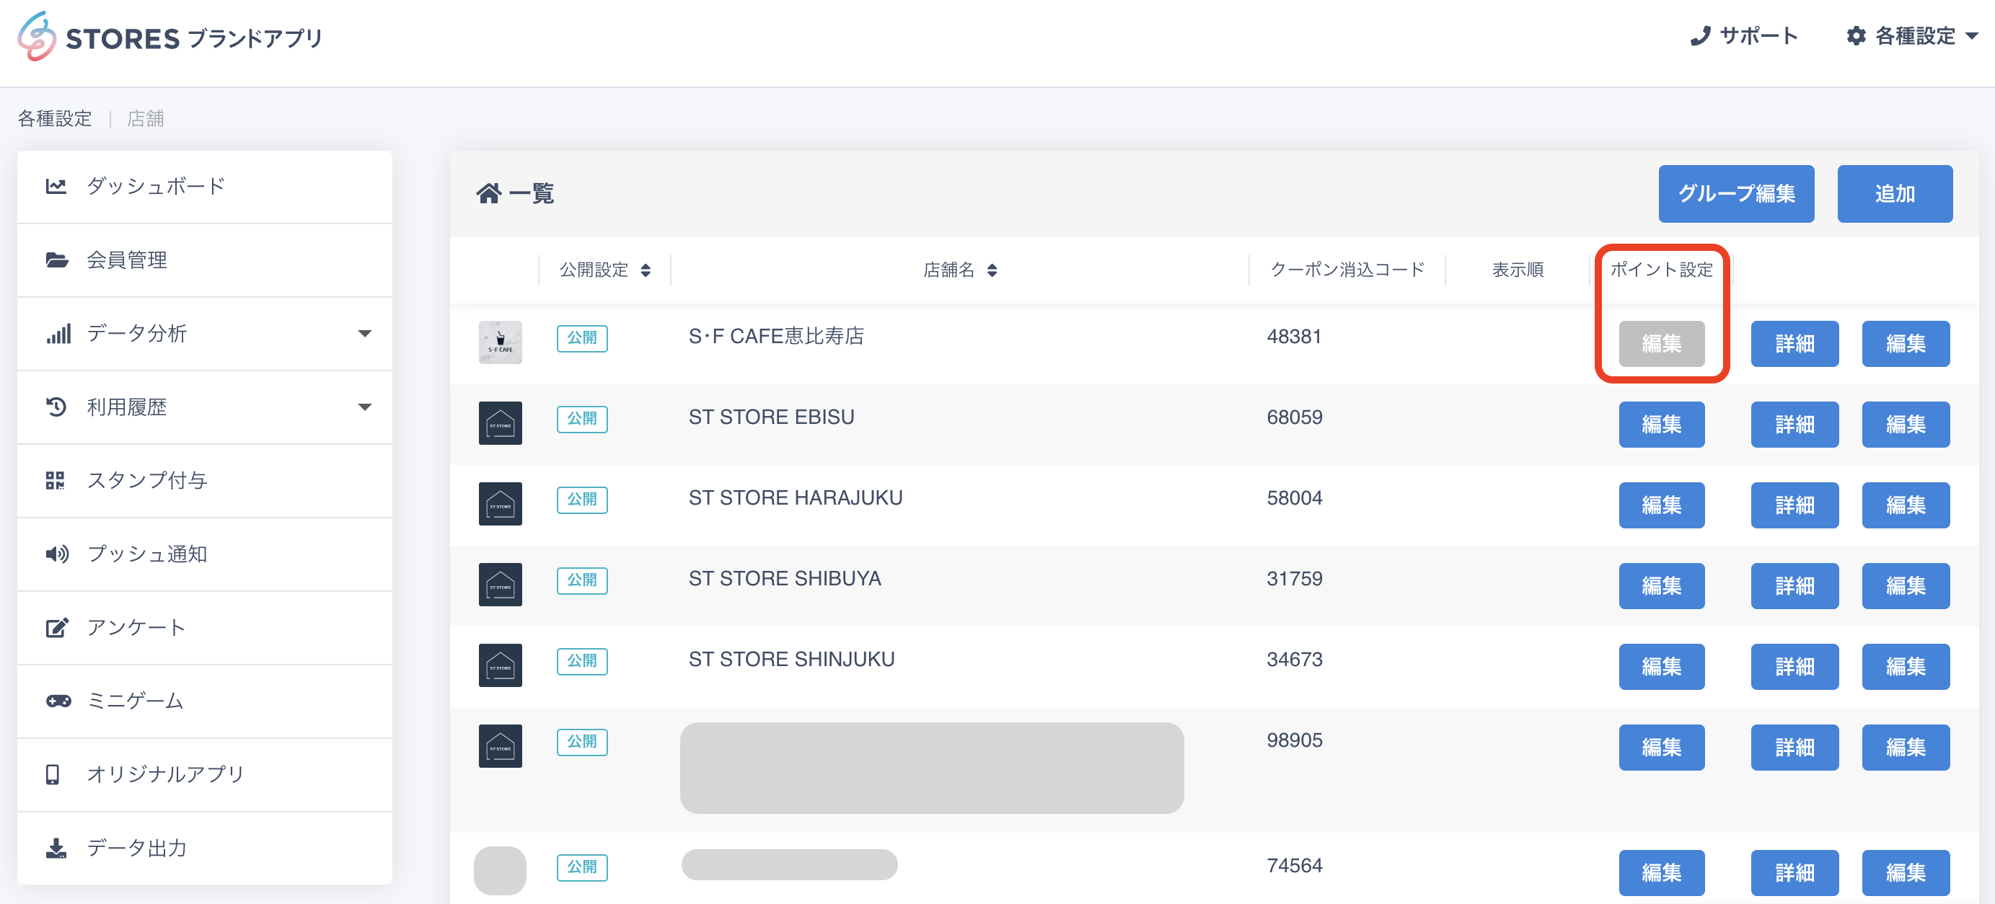Viewport: 1995px width, 904px height.
Task: Expand the データ分析 sidebar menu
Action: point(364,334)
